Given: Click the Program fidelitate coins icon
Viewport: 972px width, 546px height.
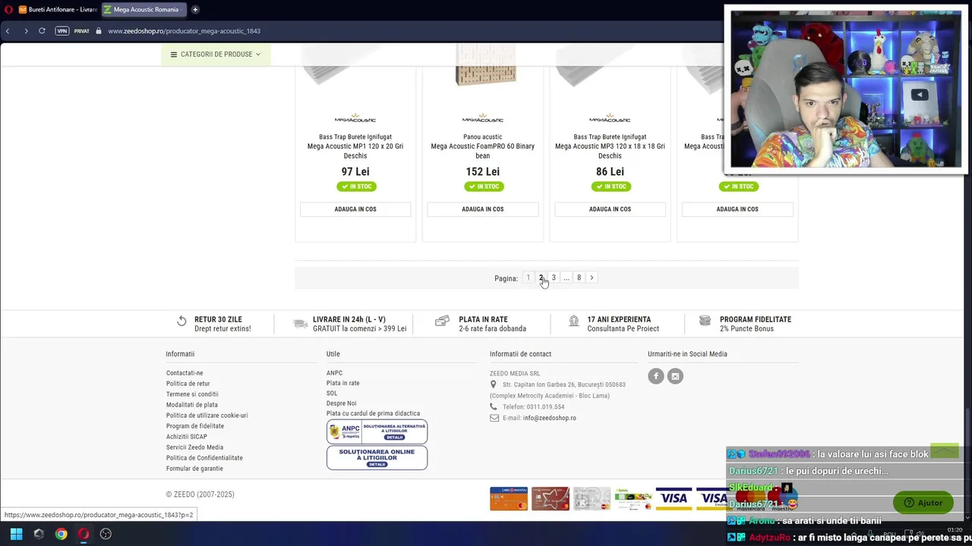Looking at the screenshot, I should click(x=705, y=321).
